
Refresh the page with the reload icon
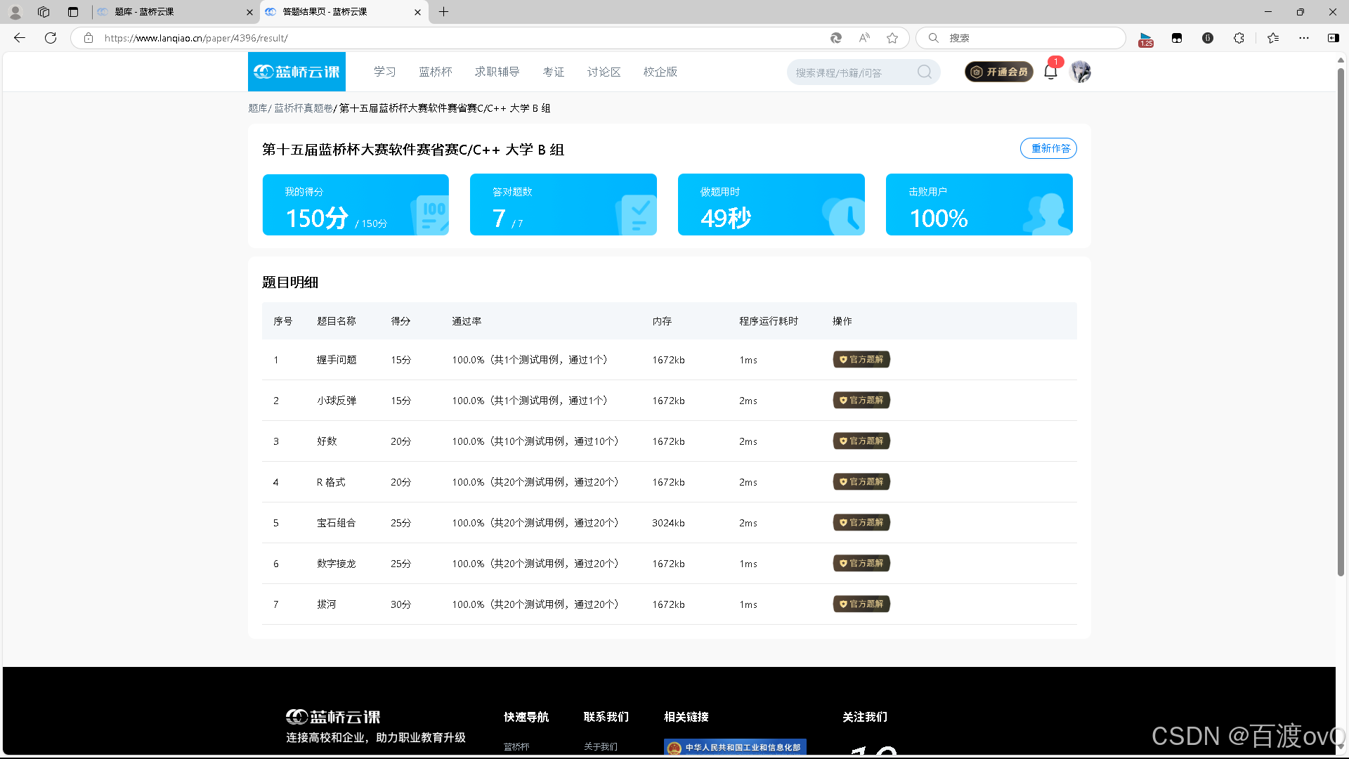(x=51, y=38)
